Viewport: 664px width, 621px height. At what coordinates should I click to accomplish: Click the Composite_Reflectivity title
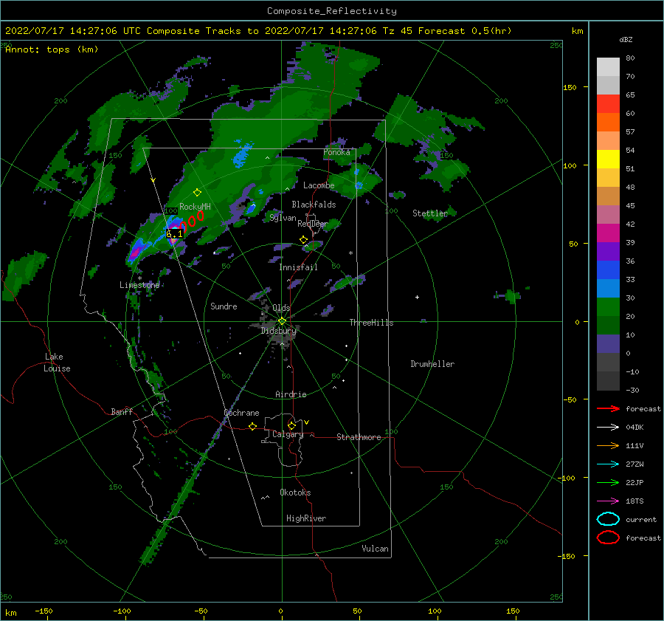[x=332, y=11]
